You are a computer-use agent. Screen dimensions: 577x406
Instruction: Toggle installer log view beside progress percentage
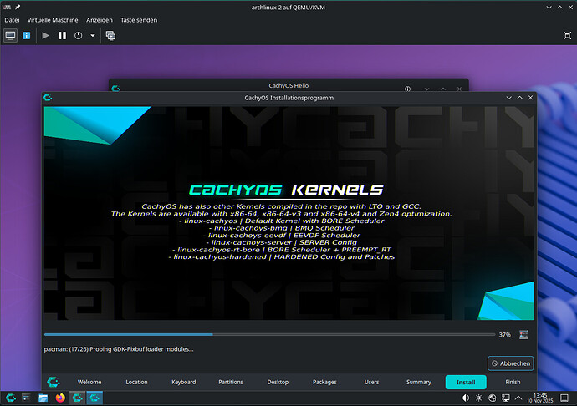pyautogui.click(x=523, y=335)
